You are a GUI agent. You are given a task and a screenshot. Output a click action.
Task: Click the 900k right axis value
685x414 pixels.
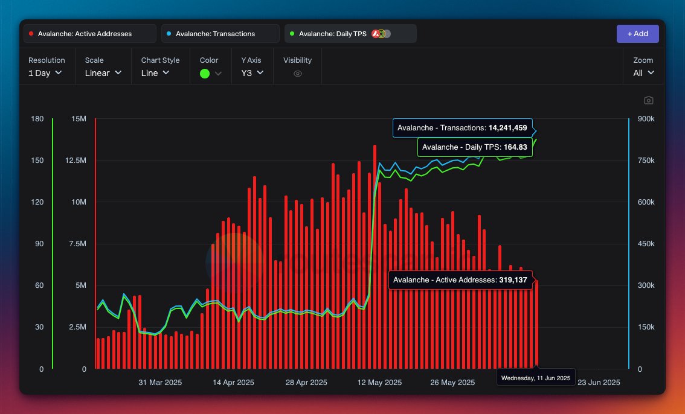tap(646, 119)
